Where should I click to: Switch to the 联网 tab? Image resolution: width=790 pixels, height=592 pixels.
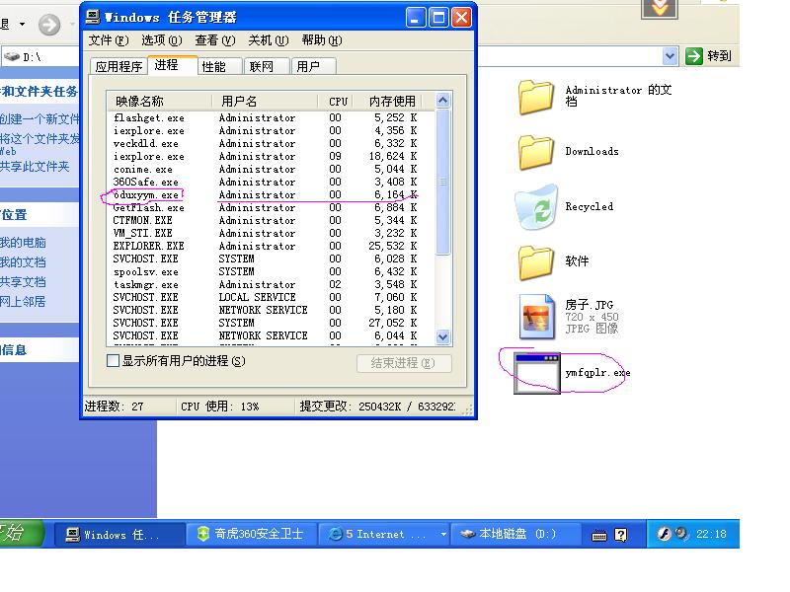pos(267,66)
